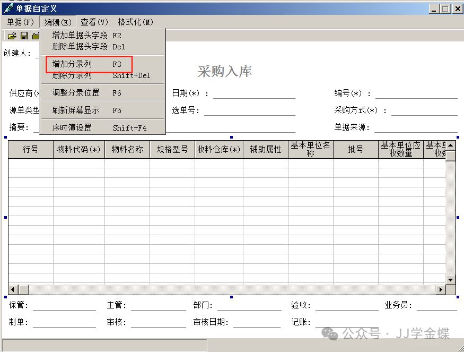The image size is (464, 352).
Task: Click the table's horizontal scrollbar left arrow
Action: click(x=13, y=289)
